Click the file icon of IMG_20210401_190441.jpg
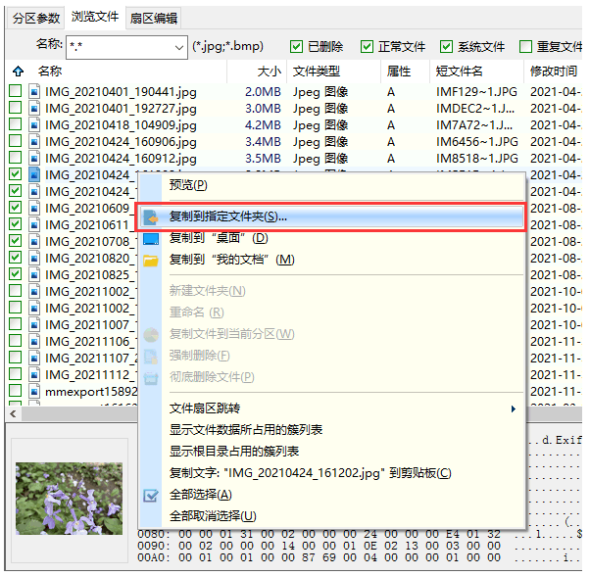The width and height of the screenshot is (590, 576). coord(34,91)
